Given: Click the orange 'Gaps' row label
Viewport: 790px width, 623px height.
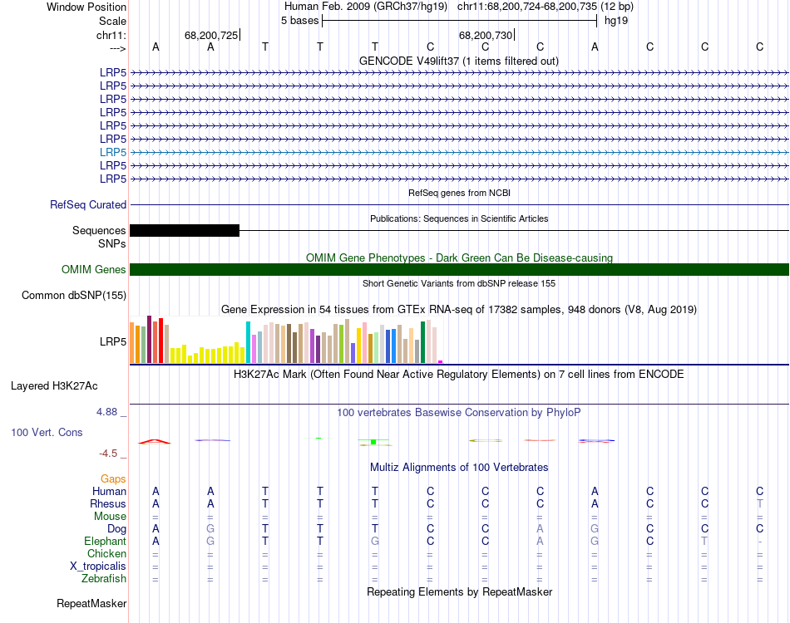Looking at the screenshot, I should [113, 479].
